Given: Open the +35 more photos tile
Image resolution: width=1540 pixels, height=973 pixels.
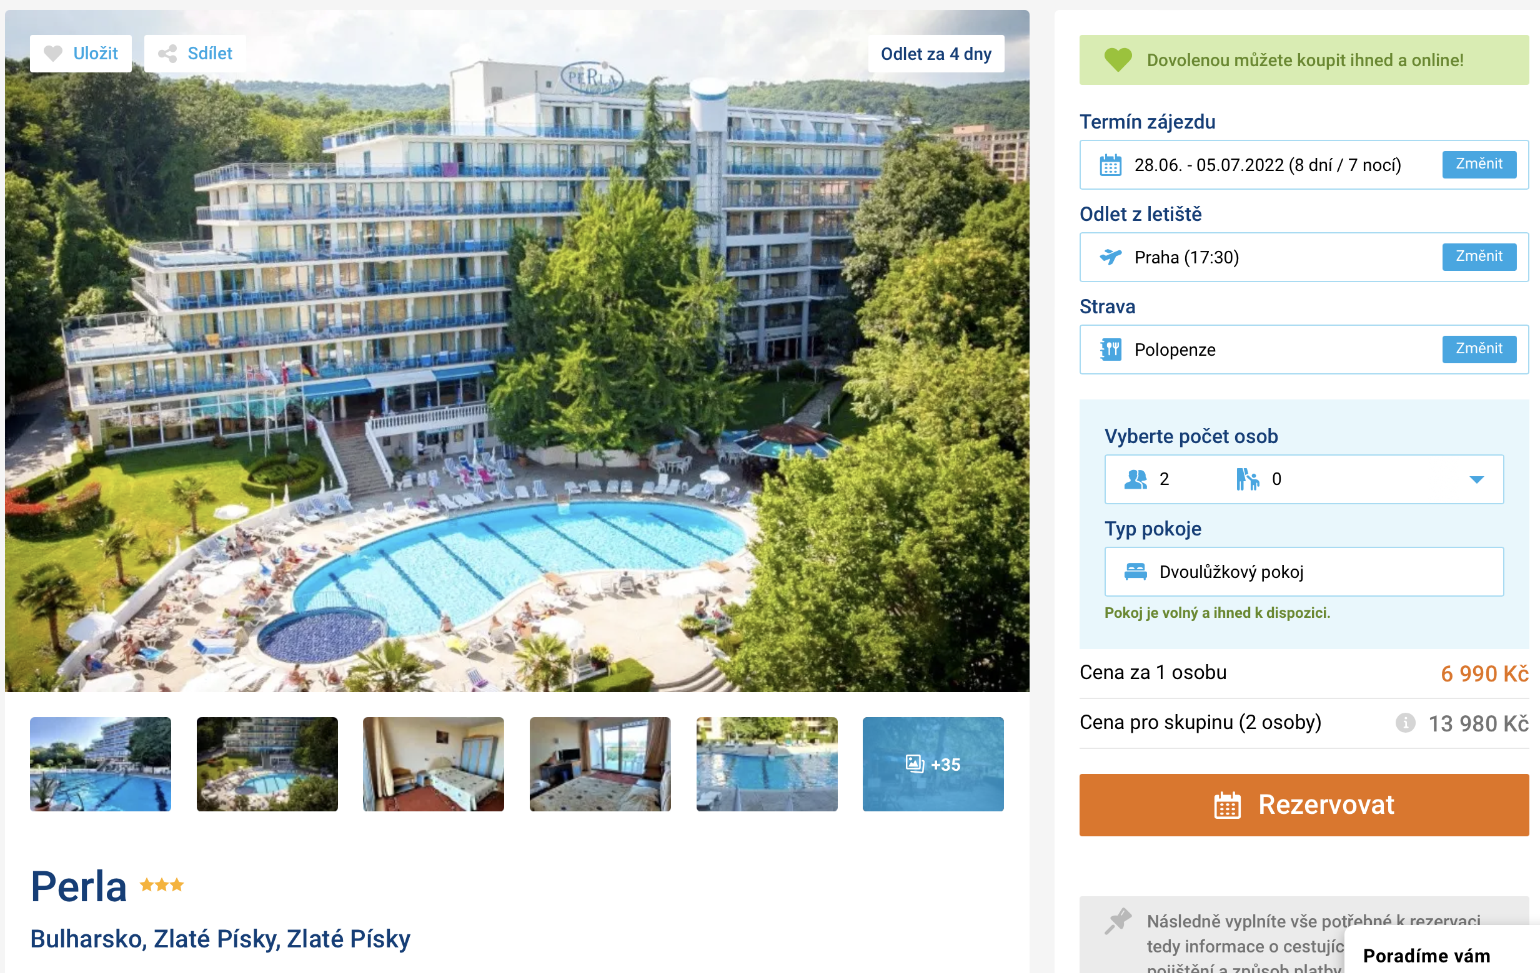Looking at the screenshot, I should (x=933, y=763).
